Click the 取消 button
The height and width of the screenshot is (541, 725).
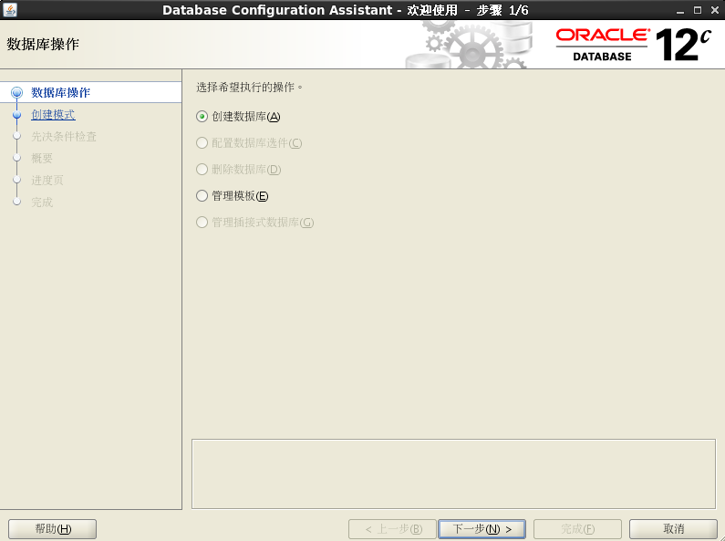pos(673,529)
